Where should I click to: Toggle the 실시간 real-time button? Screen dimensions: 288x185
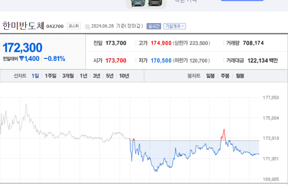pyautogui.click(x=154, y=26)
